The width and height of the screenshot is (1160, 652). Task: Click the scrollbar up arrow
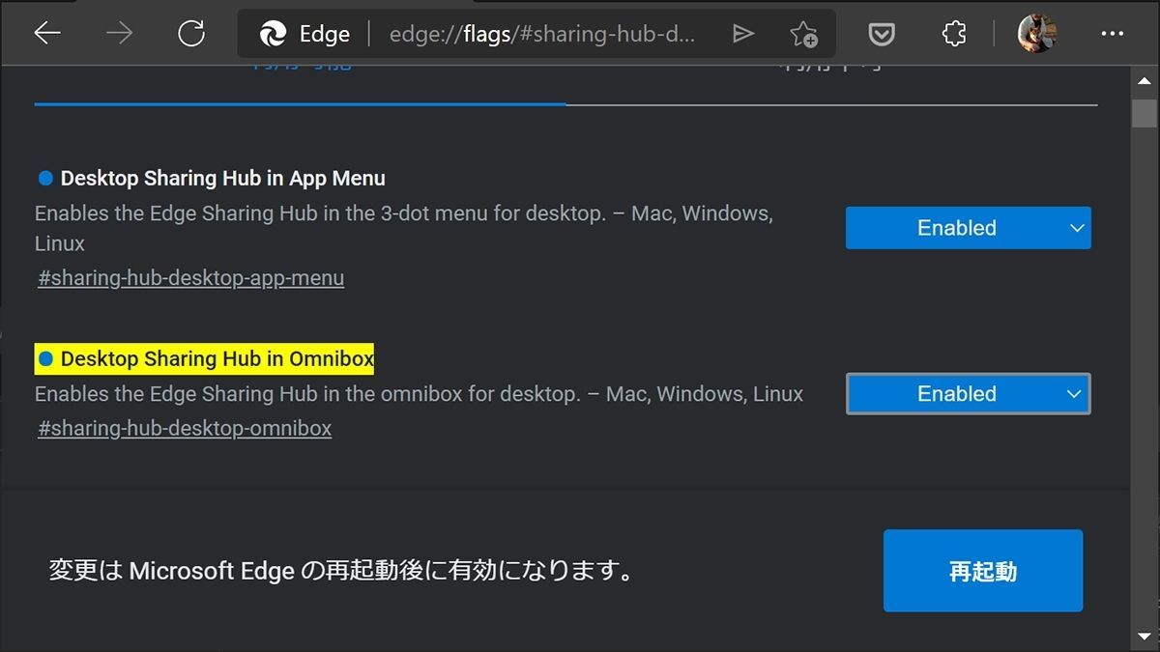(x=1145, y=82)
